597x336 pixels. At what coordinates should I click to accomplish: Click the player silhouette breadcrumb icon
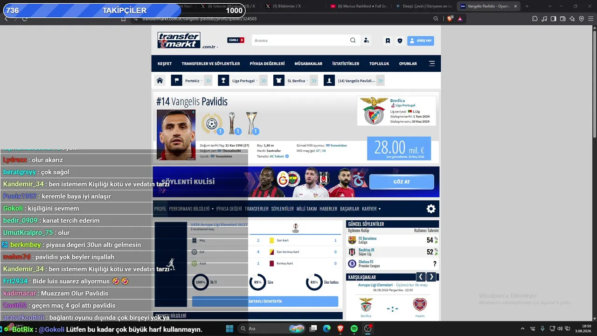click(329, 81)
